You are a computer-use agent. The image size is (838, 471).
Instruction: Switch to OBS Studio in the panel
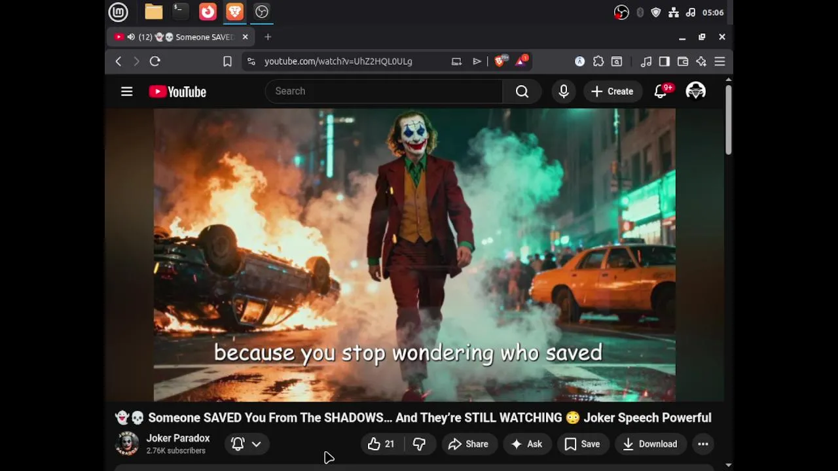262,12
